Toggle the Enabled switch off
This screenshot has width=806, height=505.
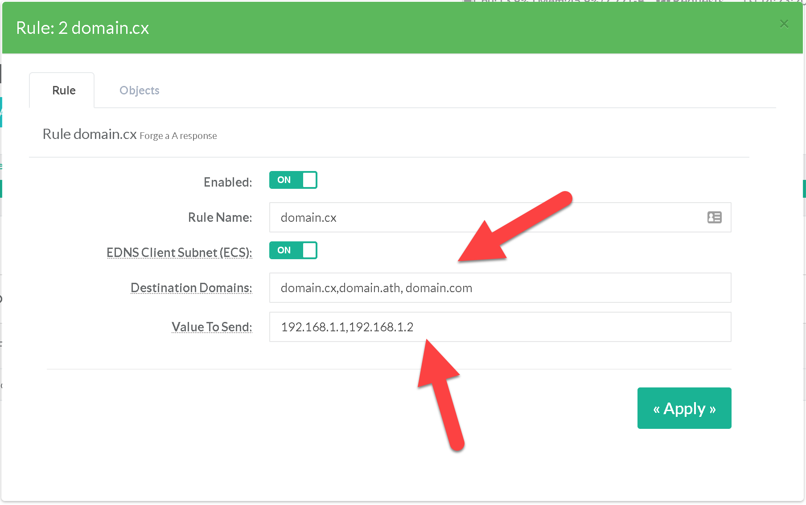(293, 180)
